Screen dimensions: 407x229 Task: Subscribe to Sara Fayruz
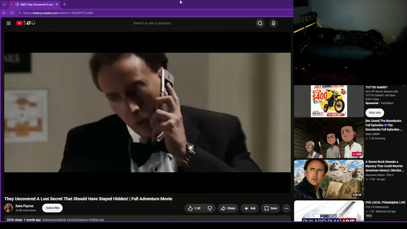(52, 208)
